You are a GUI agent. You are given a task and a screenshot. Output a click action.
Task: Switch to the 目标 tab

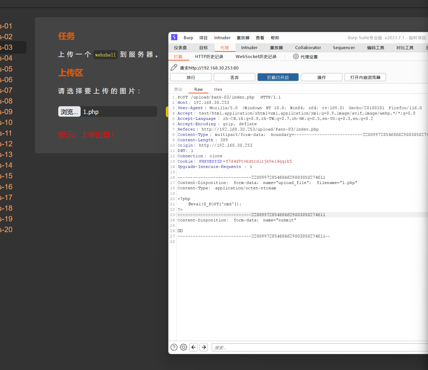(x=204, y=48)
